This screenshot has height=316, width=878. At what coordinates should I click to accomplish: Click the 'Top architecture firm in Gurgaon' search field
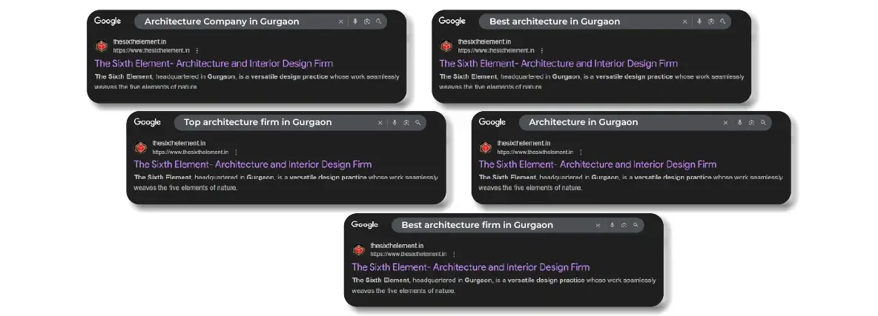300,123
